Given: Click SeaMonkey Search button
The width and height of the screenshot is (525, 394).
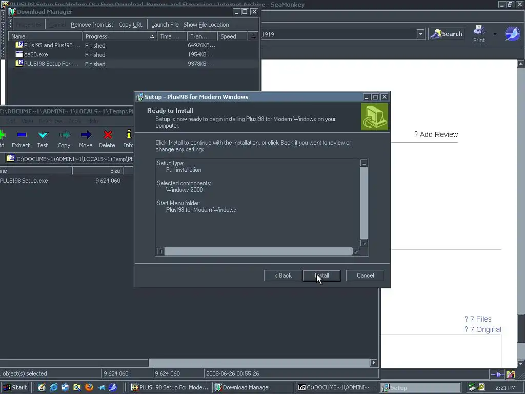Looking at the screenshot, I should [x=447, y=34].
